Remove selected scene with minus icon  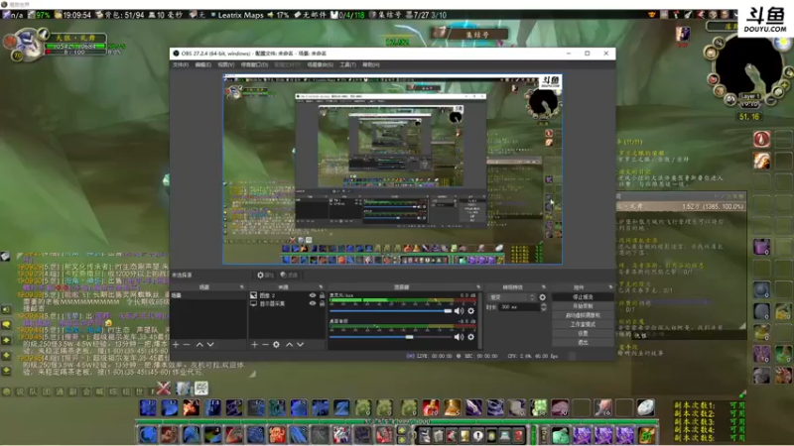tap(187, 344)
